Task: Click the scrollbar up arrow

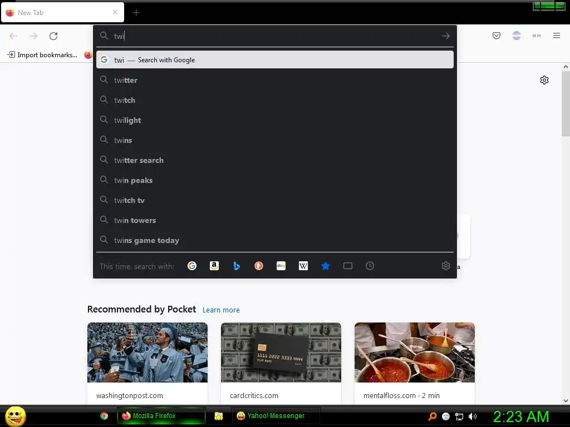Action: [566, 67]
